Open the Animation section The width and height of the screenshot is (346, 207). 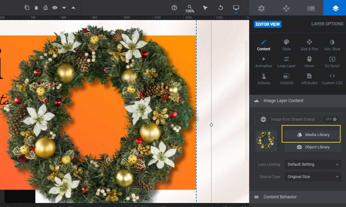coord(264,62)
